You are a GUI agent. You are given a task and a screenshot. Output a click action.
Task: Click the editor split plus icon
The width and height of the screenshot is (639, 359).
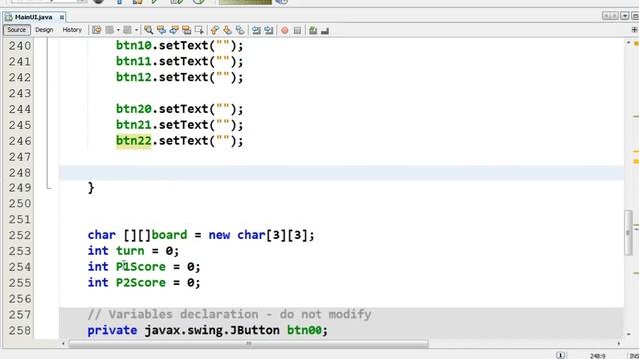pos(634,30)
